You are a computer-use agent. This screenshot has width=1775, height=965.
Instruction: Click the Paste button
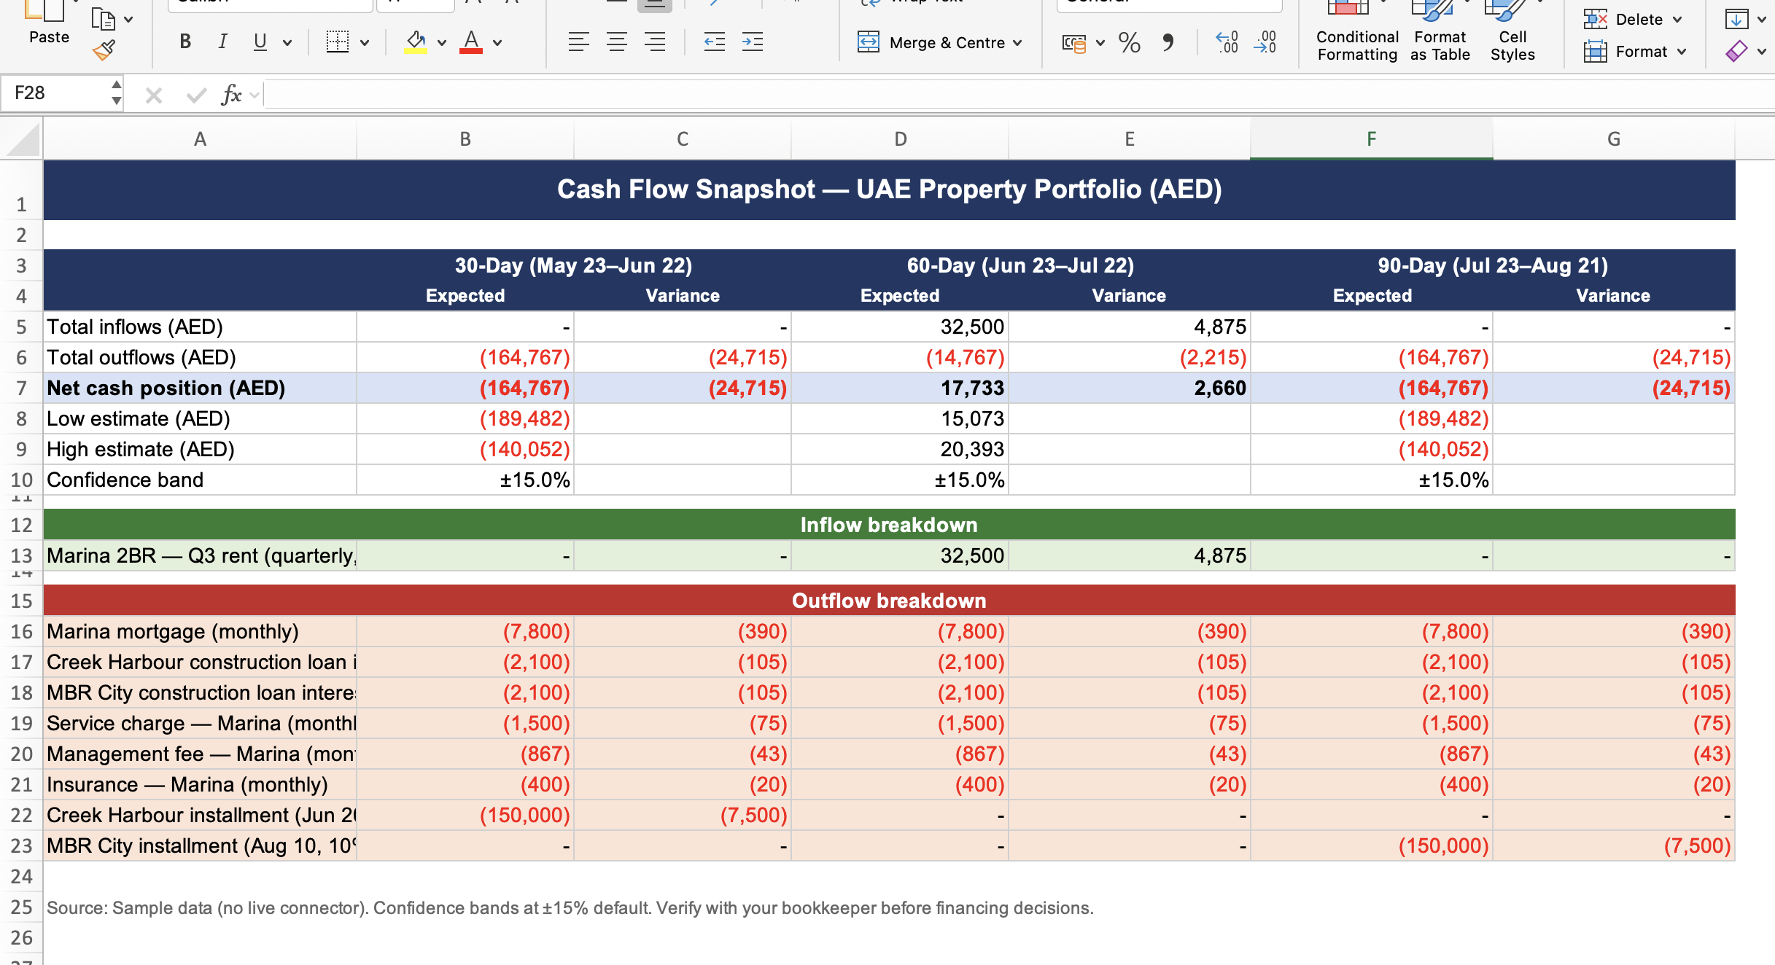click(48, 23)
